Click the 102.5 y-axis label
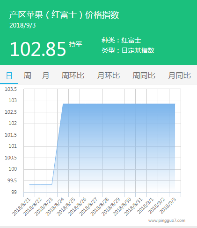The image size is (197, 228). (11, 112)
